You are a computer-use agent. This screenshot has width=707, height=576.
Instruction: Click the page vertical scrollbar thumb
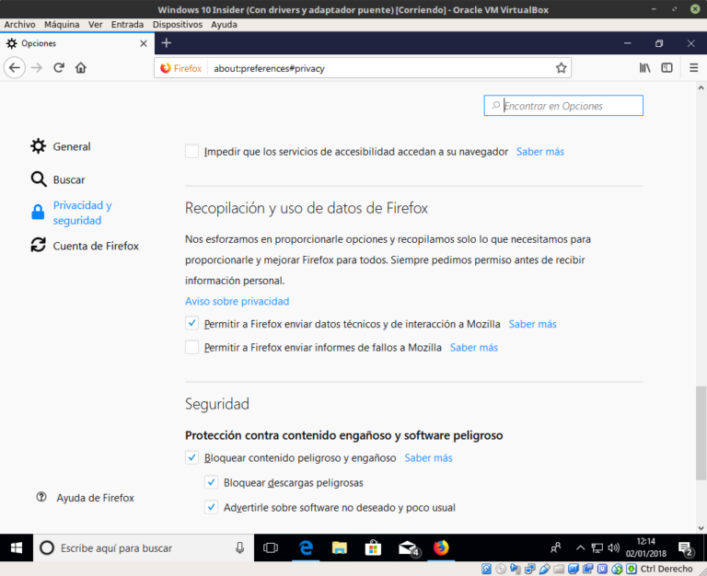(x=701, y=432)
